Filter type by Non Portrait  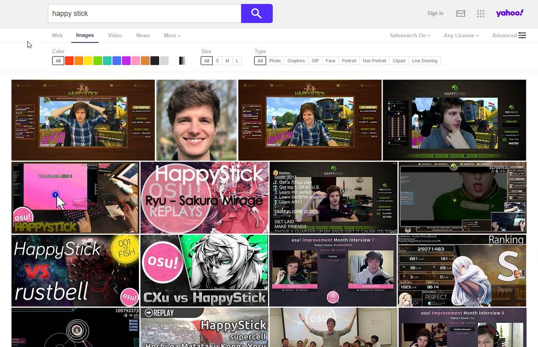374,61
